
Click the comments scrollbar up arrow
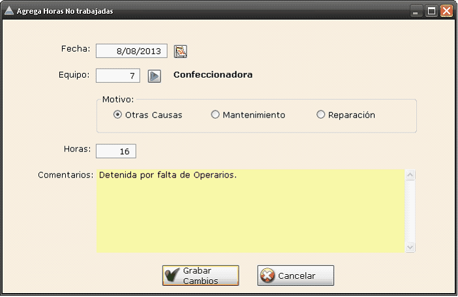click(x=410, y=175)
